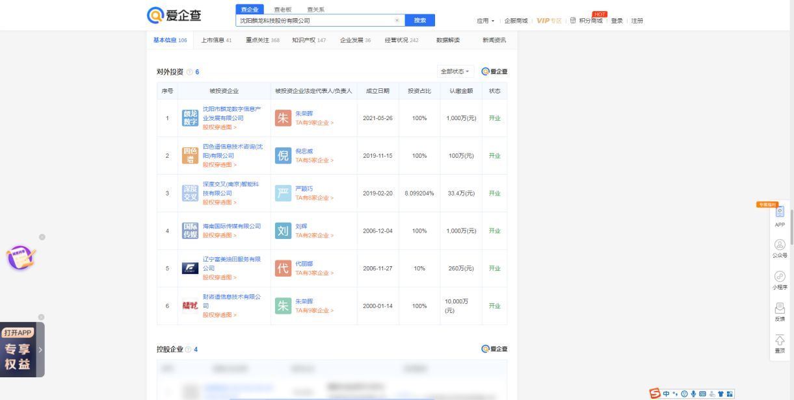
Task: Click the 爱企查 logo in header
Action: (174, 15)
